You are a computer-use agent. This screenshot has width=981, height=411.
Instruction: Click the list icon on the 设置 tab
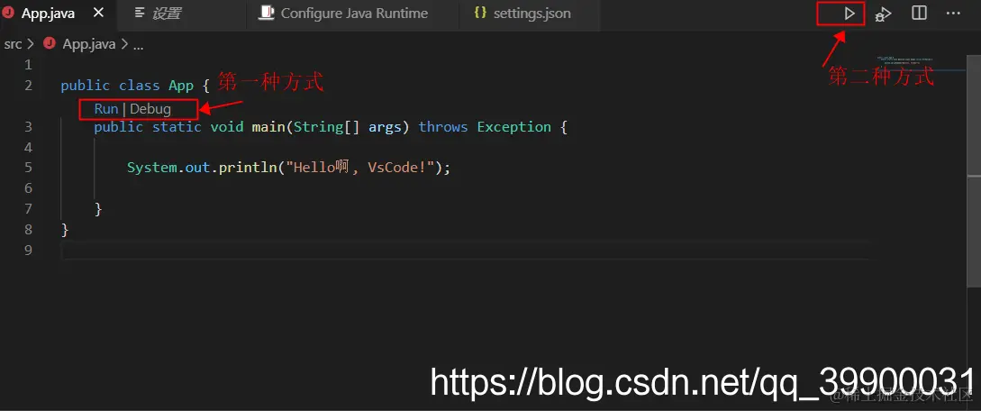coord(140,14)
